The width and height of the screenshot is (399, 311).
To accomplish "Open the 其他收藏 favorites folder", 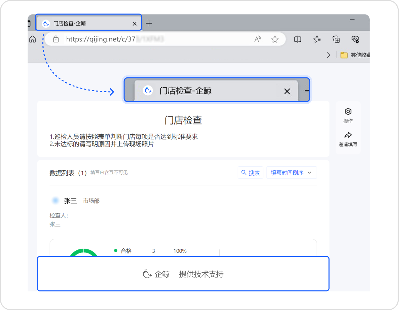I will pyautogui.click(x=355, y=55).
